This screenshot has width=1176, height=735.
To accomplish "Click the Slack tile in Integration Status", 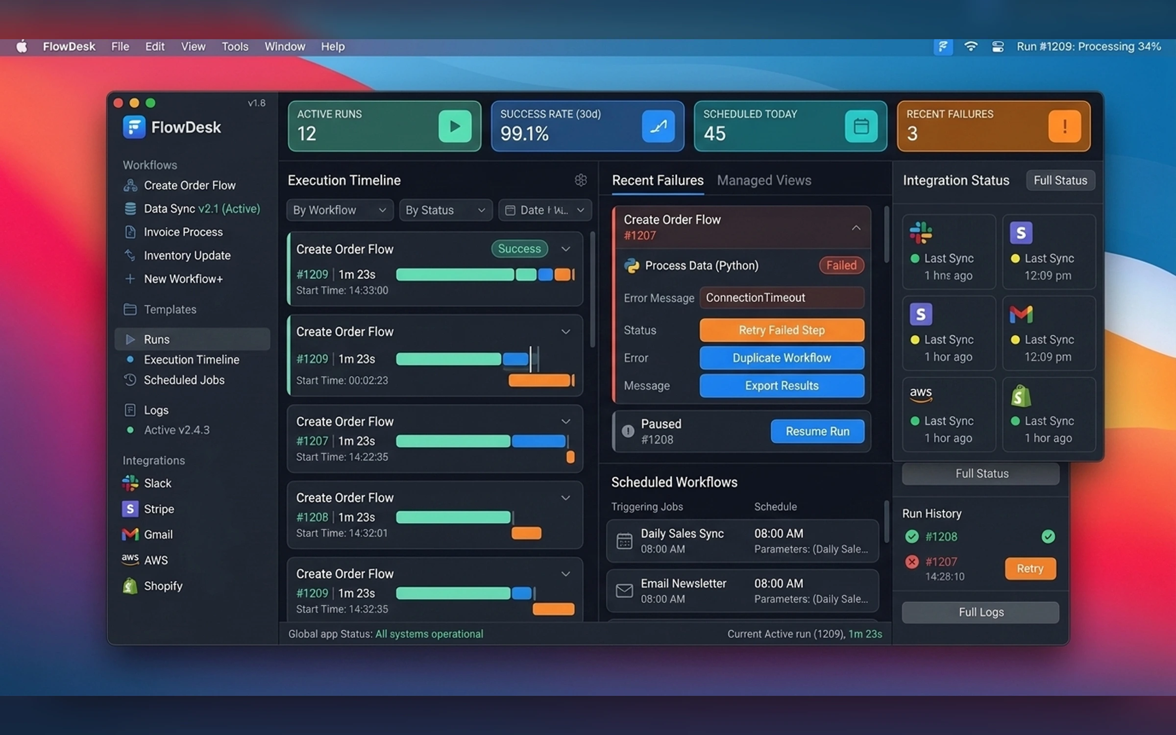I will point(949,251).
